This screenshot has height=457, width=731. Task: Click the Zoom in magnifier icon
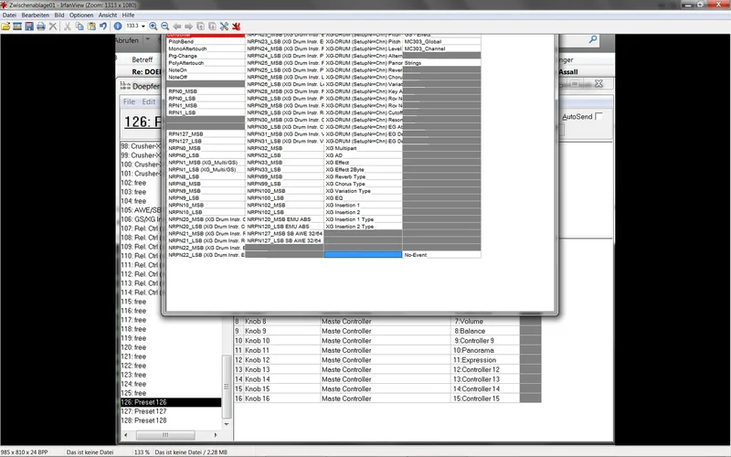(153, 27)
